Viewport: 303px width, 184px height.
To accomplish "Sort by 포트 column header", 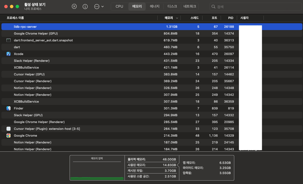I will pos(214,18).
